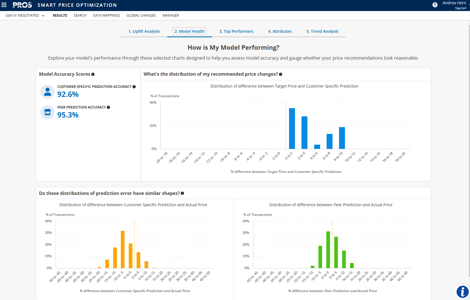
Task: Open the blue information bubble at bottom right
Action: [463, 292]
